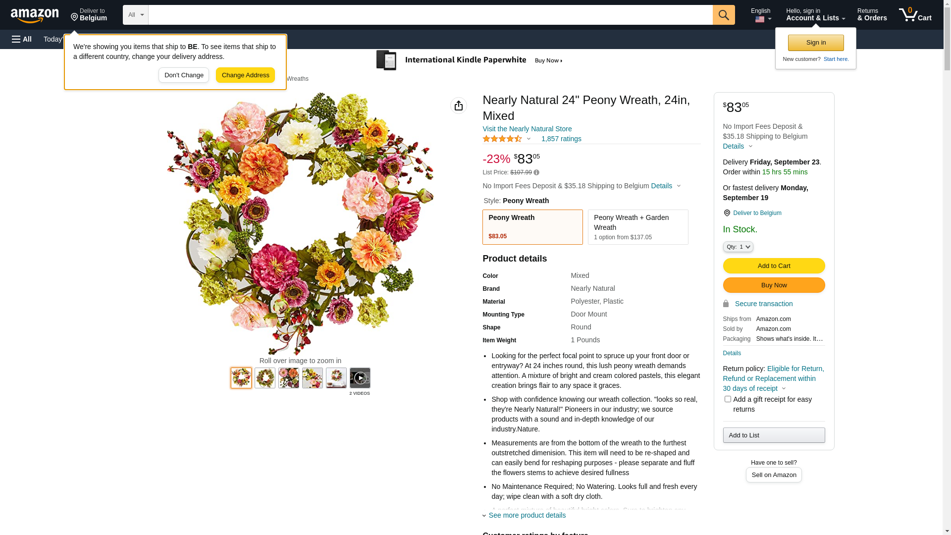The height and width of the screenshot is (535, 951).
Task: Click the share icon beside product image
Action: tap(458, 106)
